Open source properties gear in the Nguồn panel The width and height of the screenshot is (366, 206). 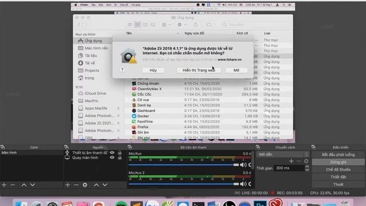point(85,185)
